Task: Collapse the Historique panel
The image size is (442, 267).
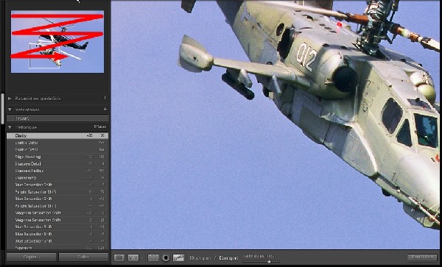Action: 10,127
